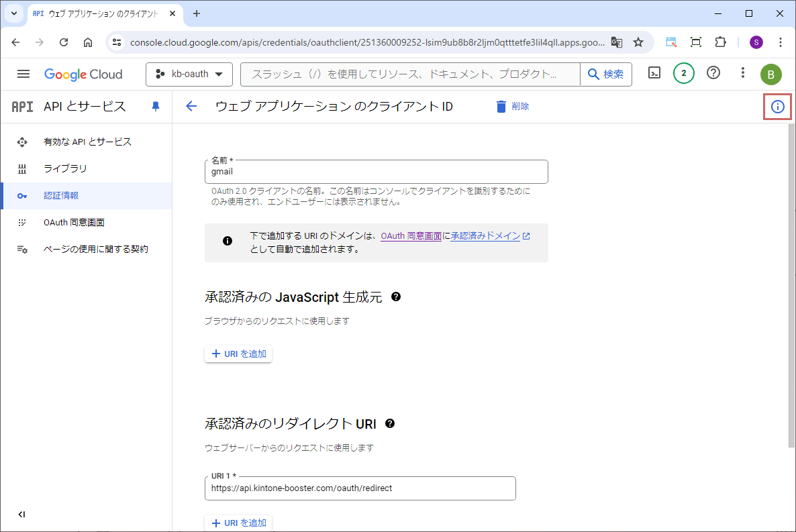Click the 名前 input field containing gmail

click(376, 172)
